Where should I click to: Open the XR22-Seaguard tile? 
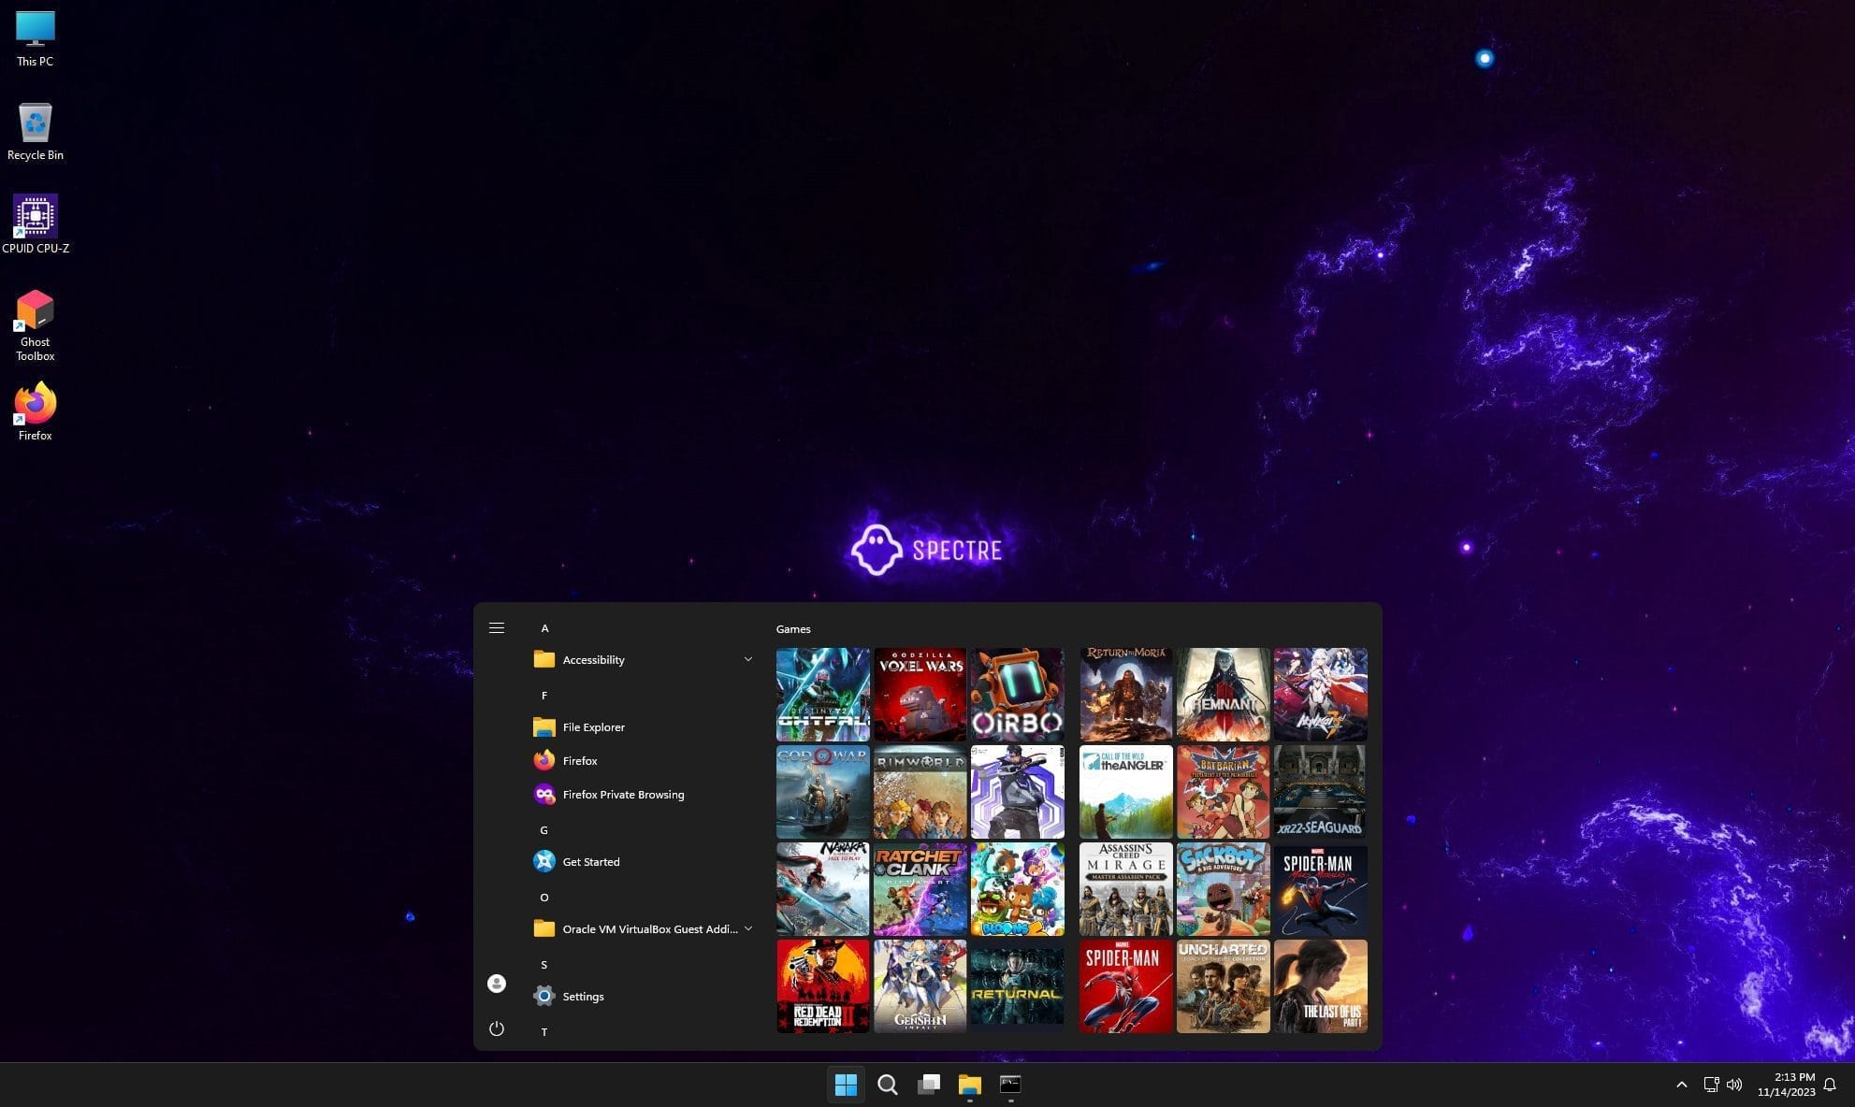click(x=1321, y=792)
